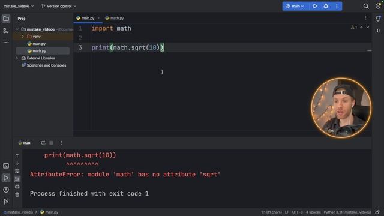Open the Git tool window icon
Viewport: 384px width, 216px height.
tap(6, 202)
